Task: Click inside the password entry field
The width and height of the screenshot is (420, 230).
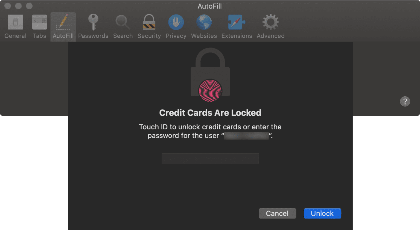Action: [210, 159]
